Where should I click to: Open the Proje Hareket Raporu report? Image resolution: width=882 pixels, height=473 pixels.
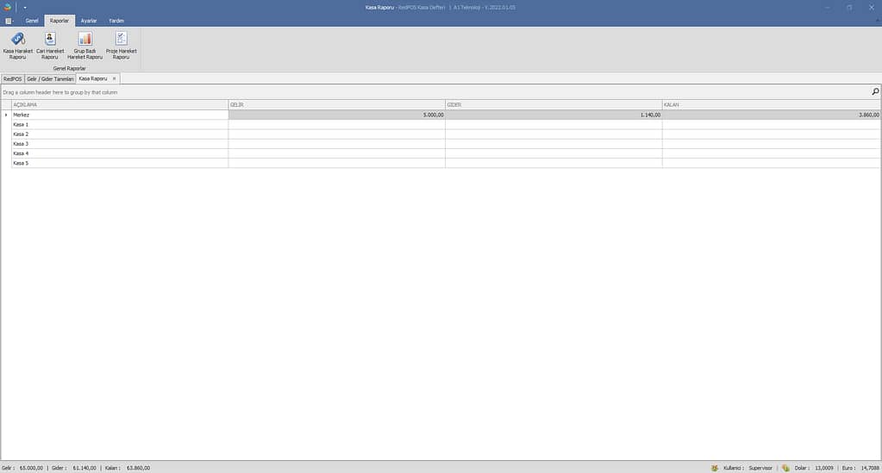click(121, 46)
